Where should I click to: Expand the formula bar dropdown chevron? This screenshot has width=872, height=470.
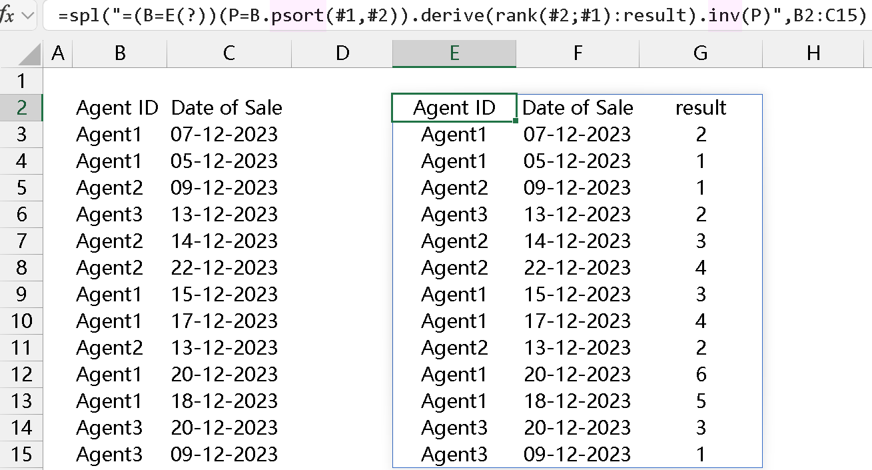pyautogui.click(x=27, y=15)
